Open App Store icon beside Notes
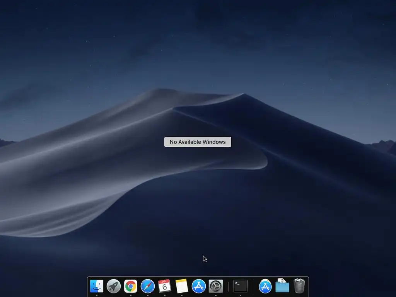396x297 pixels. (198, 286)
